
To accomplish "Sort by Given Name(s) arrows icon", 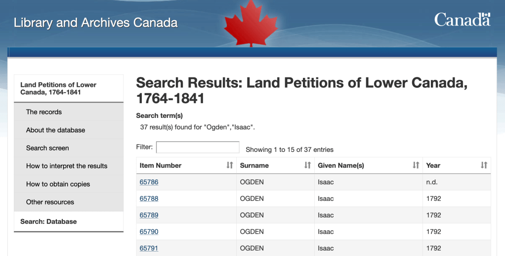I will coord(416,165).
